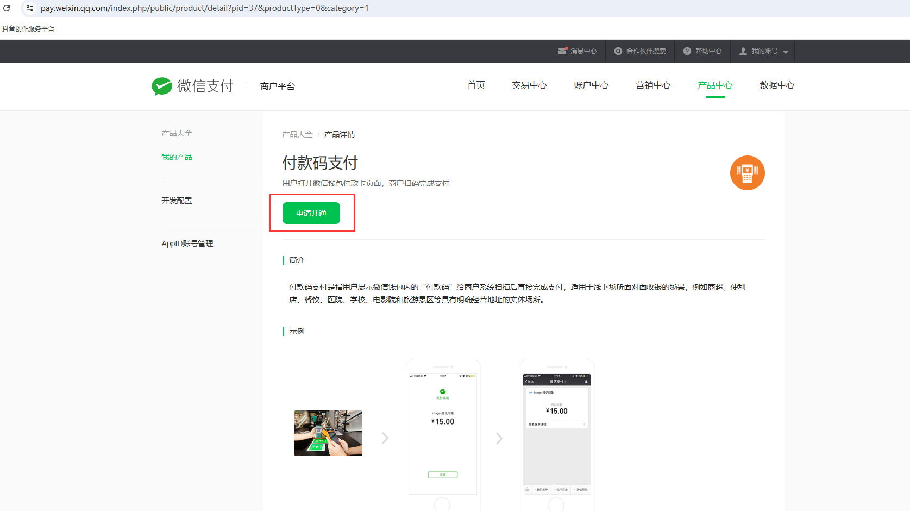The width and height of the screenshot is (910, 511).
Task: Click the 合作伙伴搜索 search icon
Action: tap(618, 51)
